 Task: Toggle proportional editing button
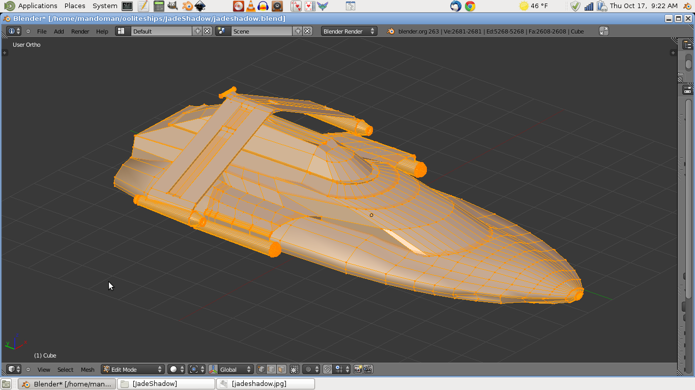pos(308,369)
